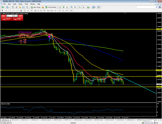Click the red SELL button
The height and width of the screenshot is (124, 162).
4,16
